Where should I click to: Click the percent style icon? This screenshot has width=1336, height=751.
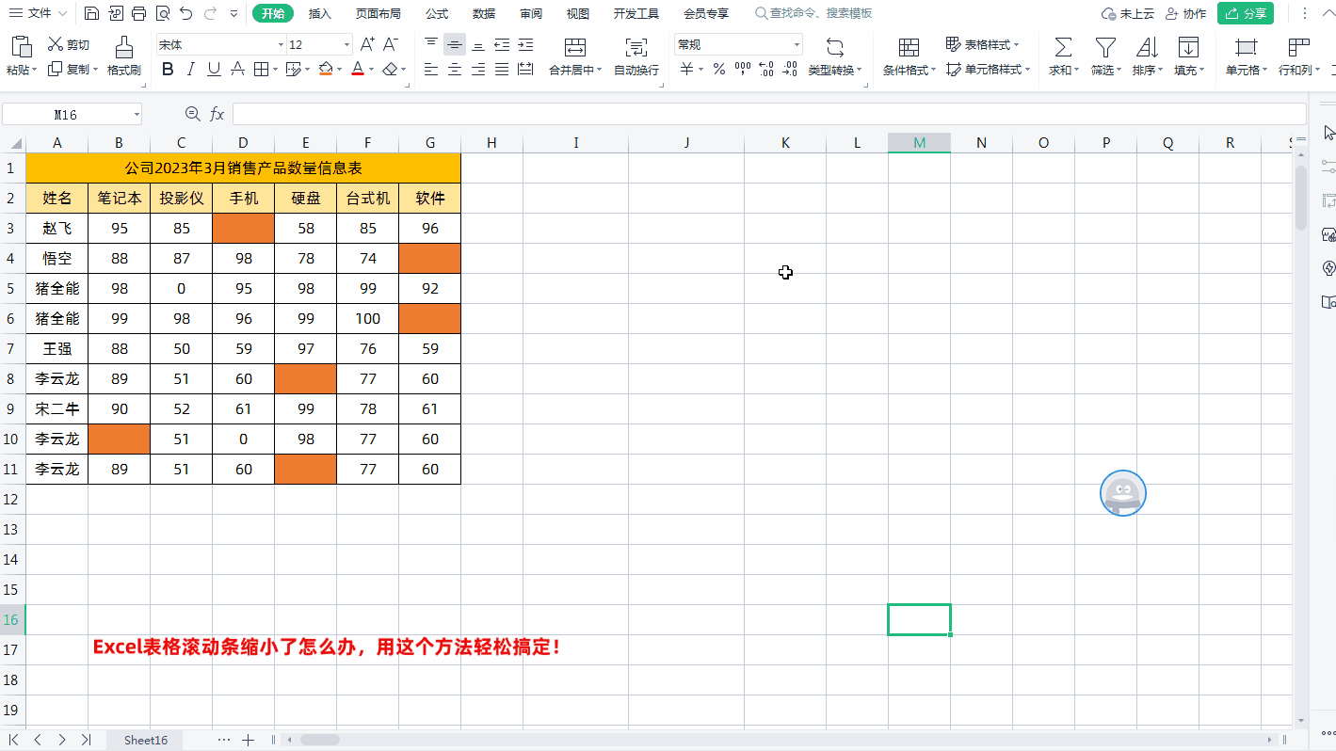tap(718, 69)
